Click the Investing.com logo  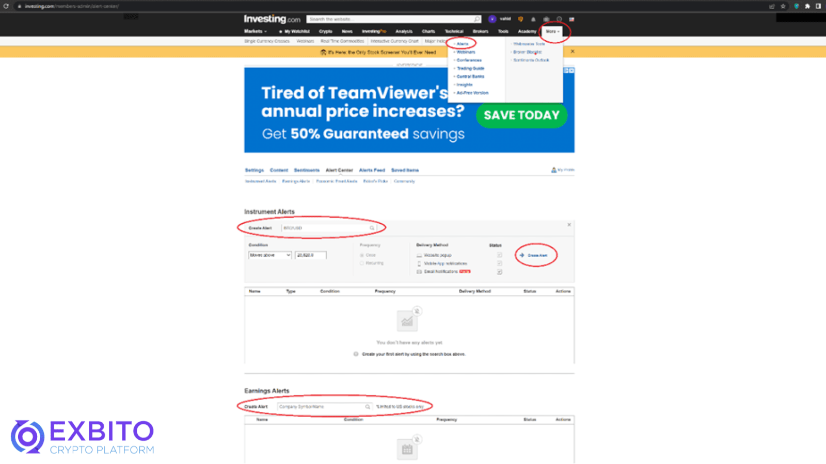(272, 19)
